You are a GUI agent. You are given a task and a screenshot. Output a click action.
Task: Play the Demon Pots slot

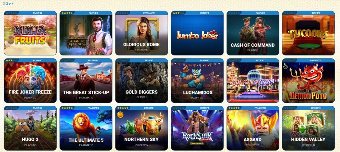pyautogui.click(x=308, y=80)
